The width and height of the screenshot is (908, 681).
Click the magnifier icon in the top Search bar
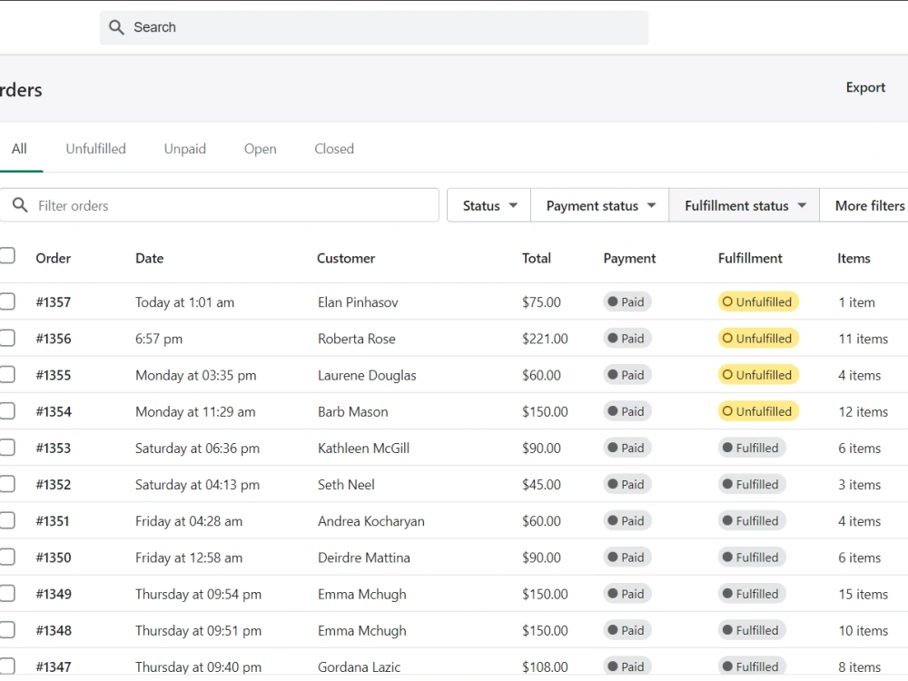[116, 27]
